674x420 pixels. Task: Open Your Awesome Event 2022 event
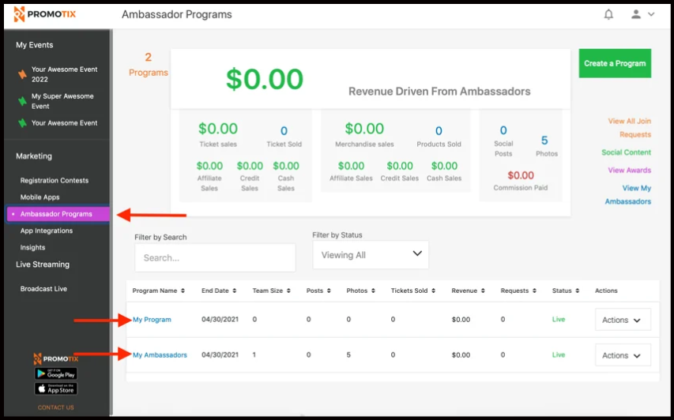tap(64, 74)
